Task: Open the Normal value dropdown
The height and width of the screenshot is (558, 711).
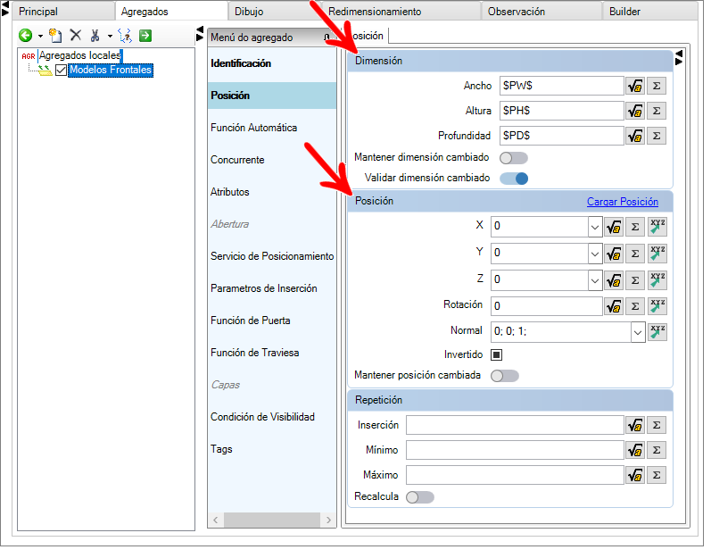Action: pos(637,331)
